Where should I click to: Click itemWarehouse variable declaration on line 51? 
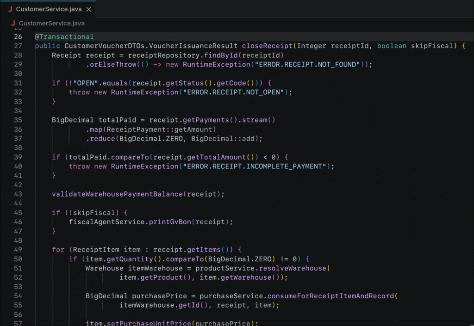coord(155,268)
